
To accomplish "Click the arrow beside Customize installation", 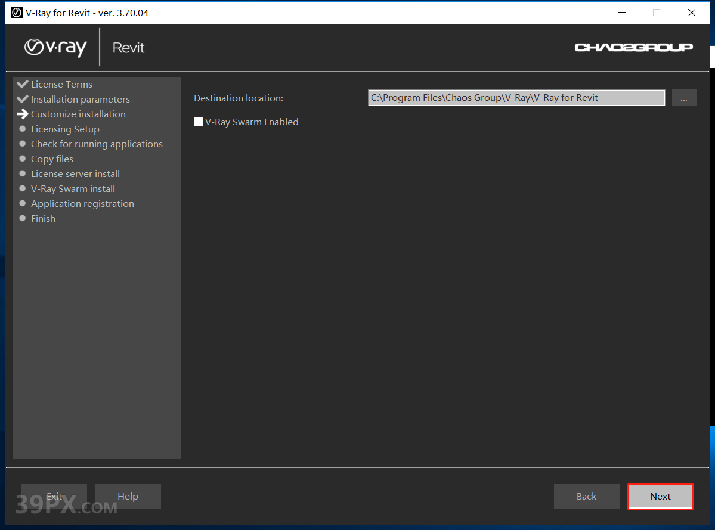I will pyautogui.click(x=22, y=114).
